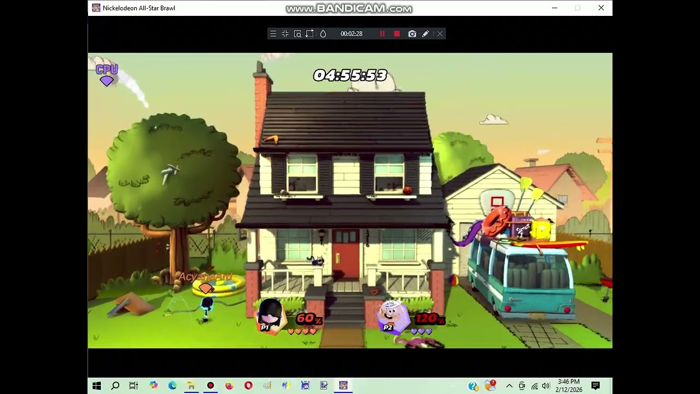This screenshot has width=700, height=394.
Task: Click the P2 damage 120% readout
Action: (x=430, y=318)
